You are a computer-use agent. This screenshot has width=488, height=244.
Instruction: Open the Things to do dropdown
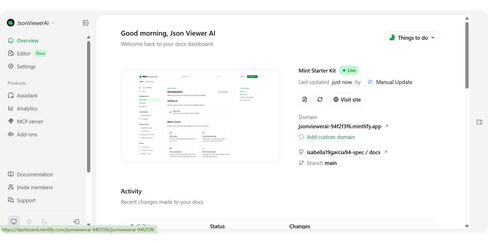[411, 37]
